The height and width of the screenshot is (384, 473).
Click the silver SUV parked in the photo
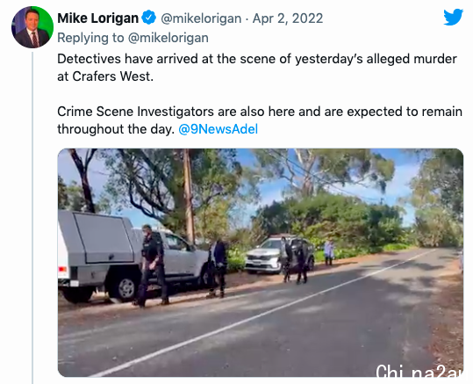coord(279,255)
